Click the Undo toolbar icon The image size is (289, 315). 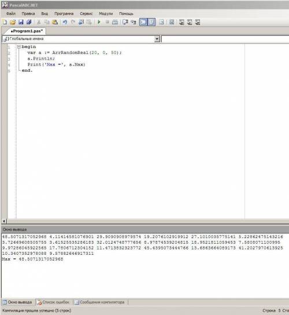click(x=65, y=22)
